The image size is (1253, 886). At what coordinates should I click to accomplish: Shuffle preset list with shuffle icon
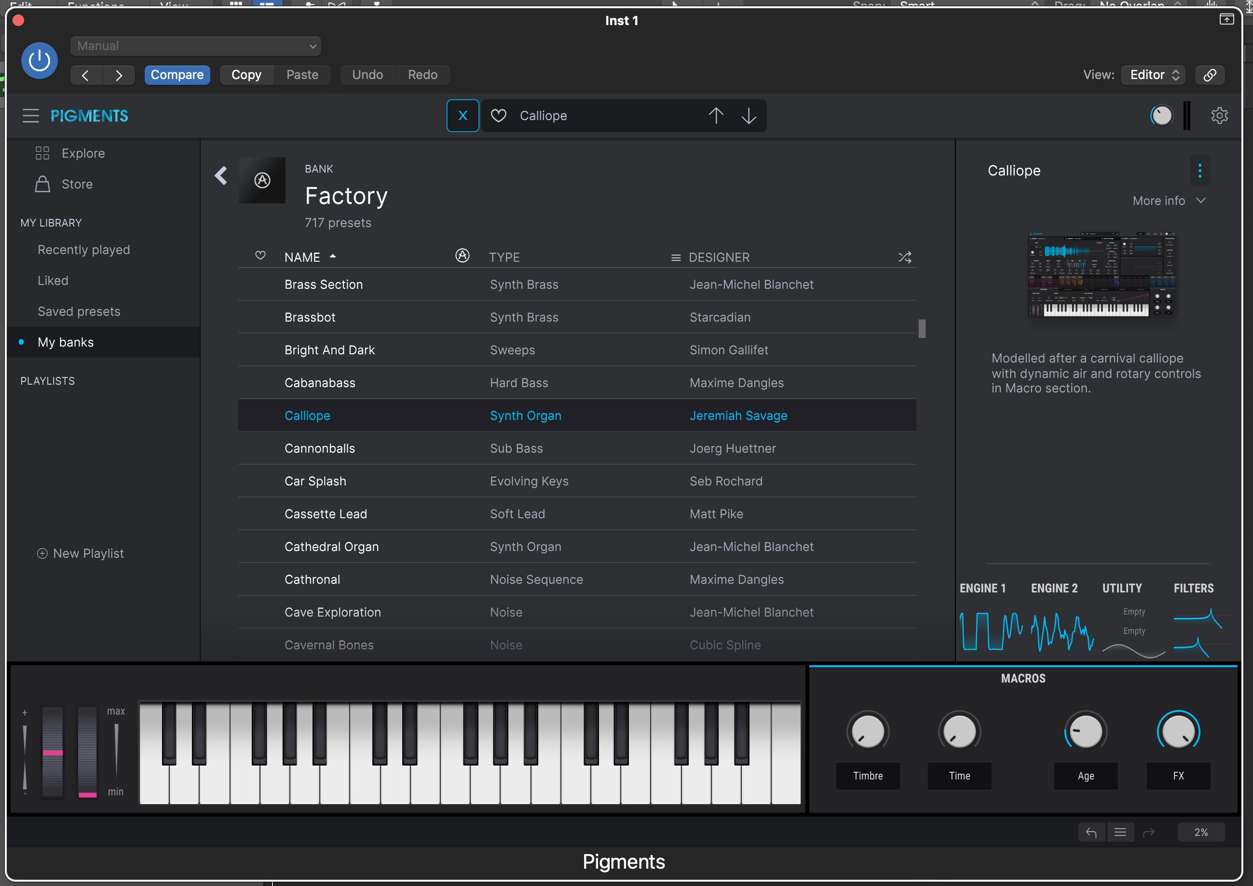[904, 257]
